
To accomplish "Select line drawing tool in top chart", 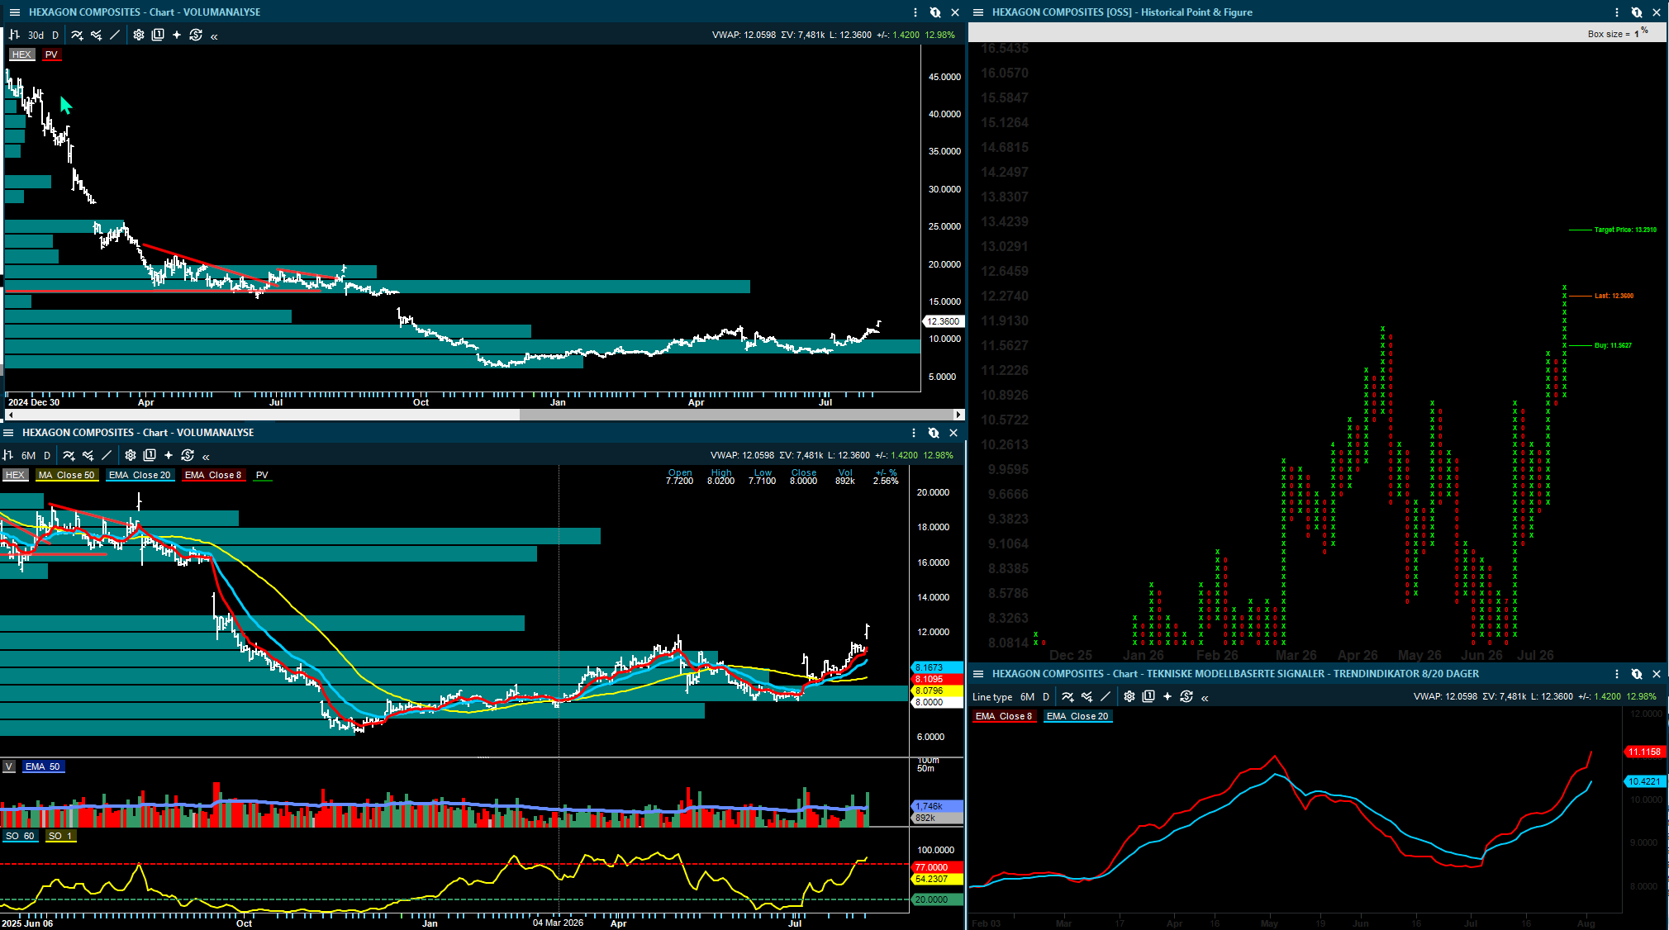I will 115,35.
